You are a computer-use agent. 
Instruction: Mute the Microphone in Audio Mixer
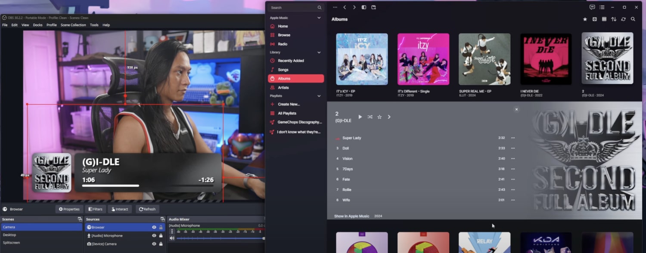[172, 238]
